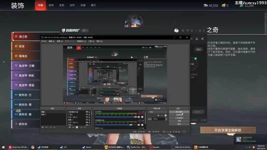Toggle 工作室模式 studio mode in OBS
267x150 pixels.
click(x=179, y=118)
